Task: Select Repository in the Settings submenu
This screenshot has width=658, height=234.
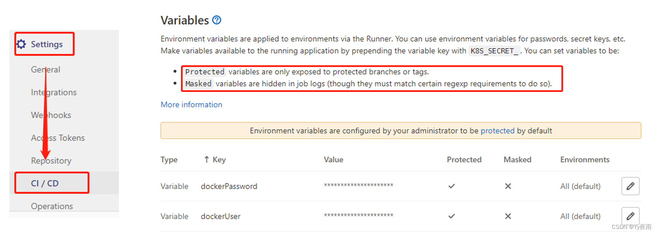Action: [51, 160]
